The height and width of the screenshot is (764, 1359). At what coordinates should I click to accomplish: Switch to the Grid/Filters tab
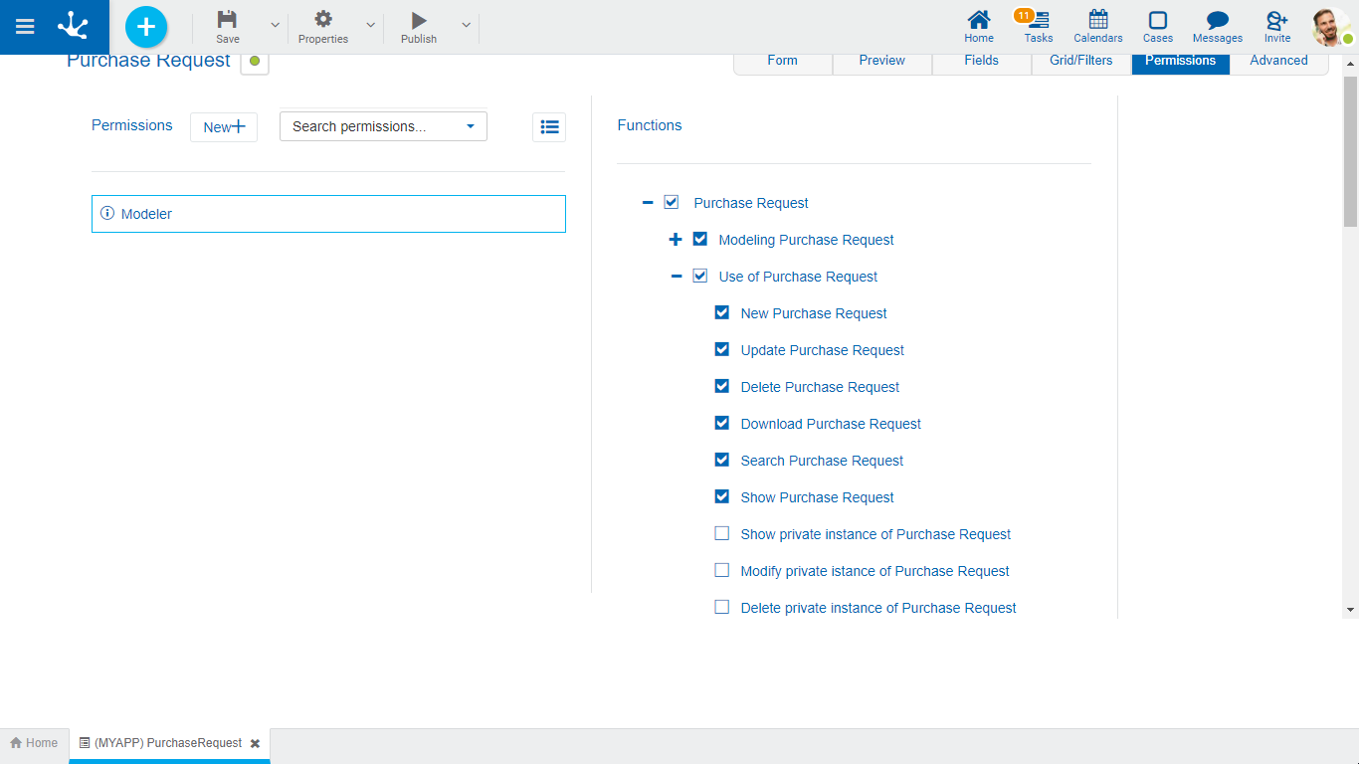pos(1081,61)
